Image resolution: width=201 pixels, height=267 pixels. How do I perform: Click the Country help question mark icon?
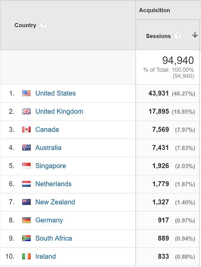point(43,25)
